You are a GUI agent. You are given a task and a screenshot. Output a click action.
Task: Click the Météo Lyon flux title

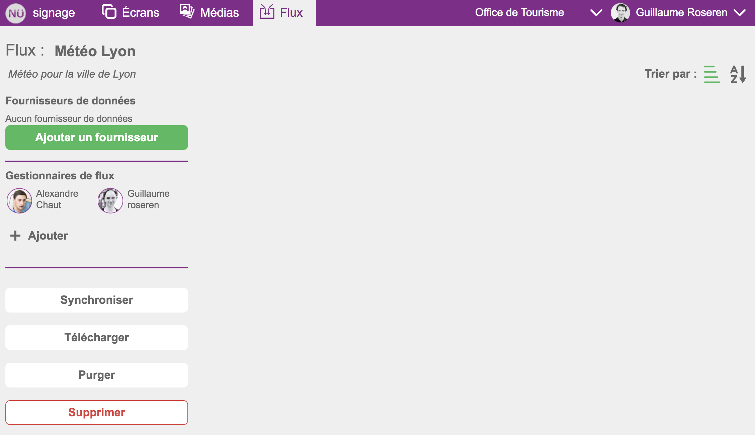pyautogui.click(x=95, y=51)
